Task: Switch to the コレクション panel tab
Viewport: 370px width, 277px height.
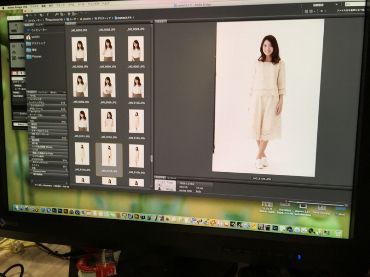Action: click(x=43, y=92)
